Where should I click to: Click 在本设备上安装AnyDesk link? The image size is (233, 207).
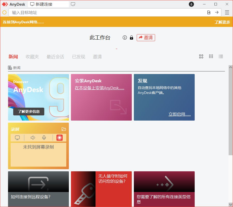(x=99, y=88)
